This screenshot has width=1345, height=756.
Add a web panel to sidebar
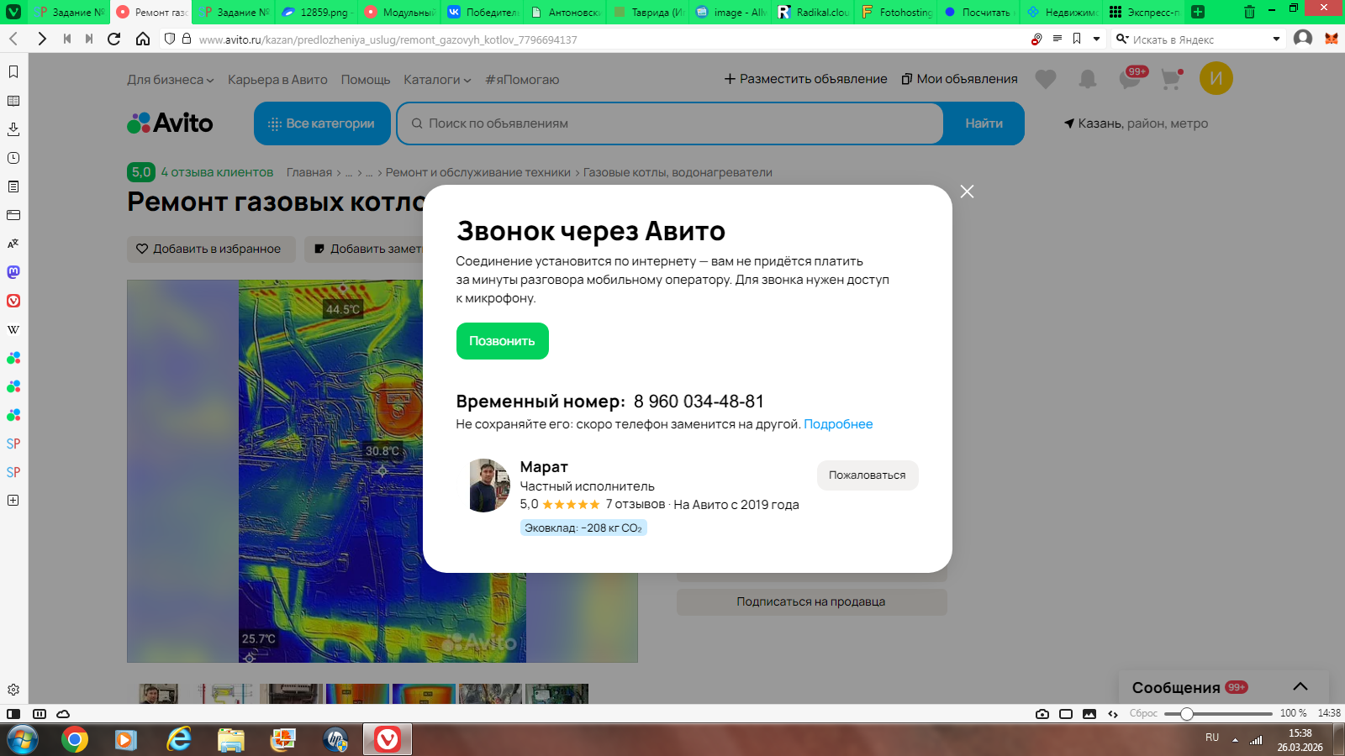coord(13,500)
